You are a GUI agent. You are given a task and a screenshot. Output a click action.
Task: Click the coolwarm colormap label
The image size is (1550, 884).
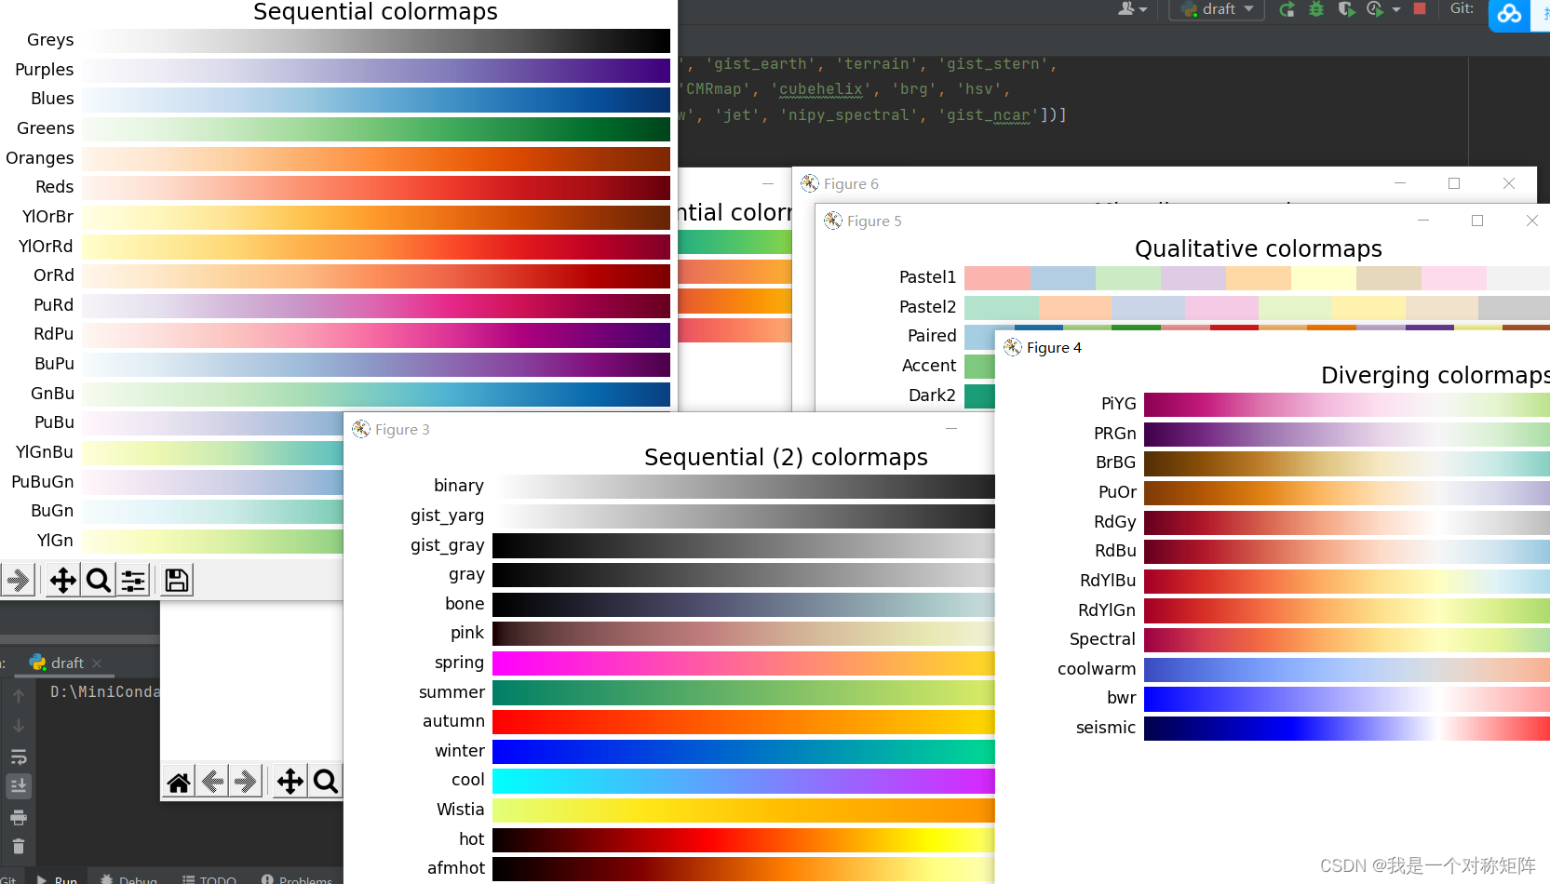point(1097,669)
